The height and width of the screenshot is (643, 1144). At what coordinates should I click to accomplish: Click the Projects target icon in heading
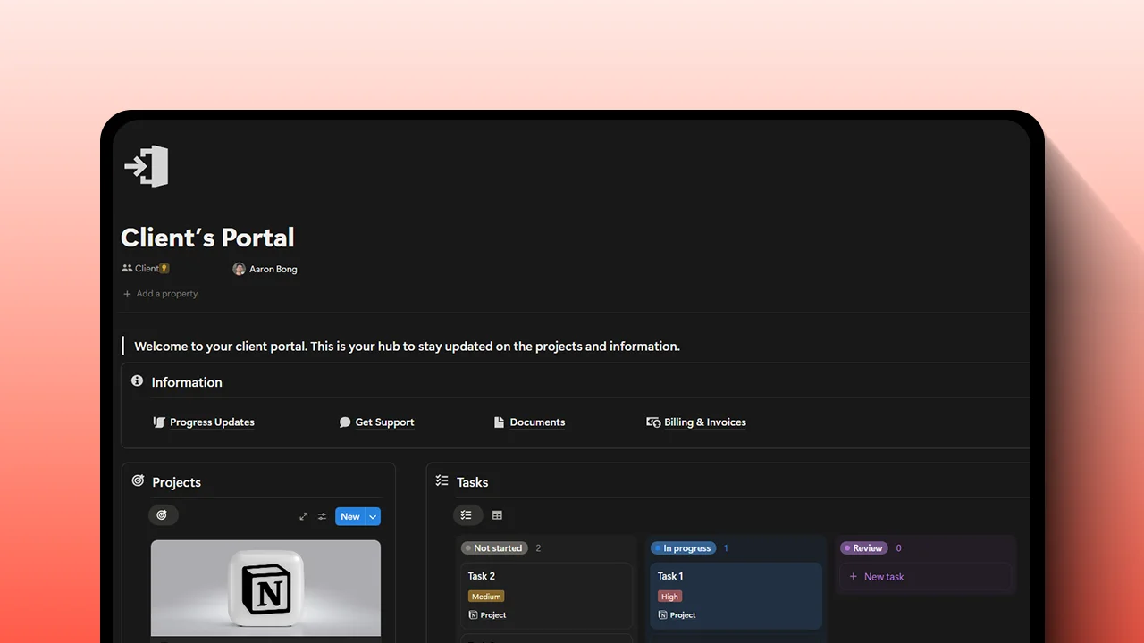[138, 480]
